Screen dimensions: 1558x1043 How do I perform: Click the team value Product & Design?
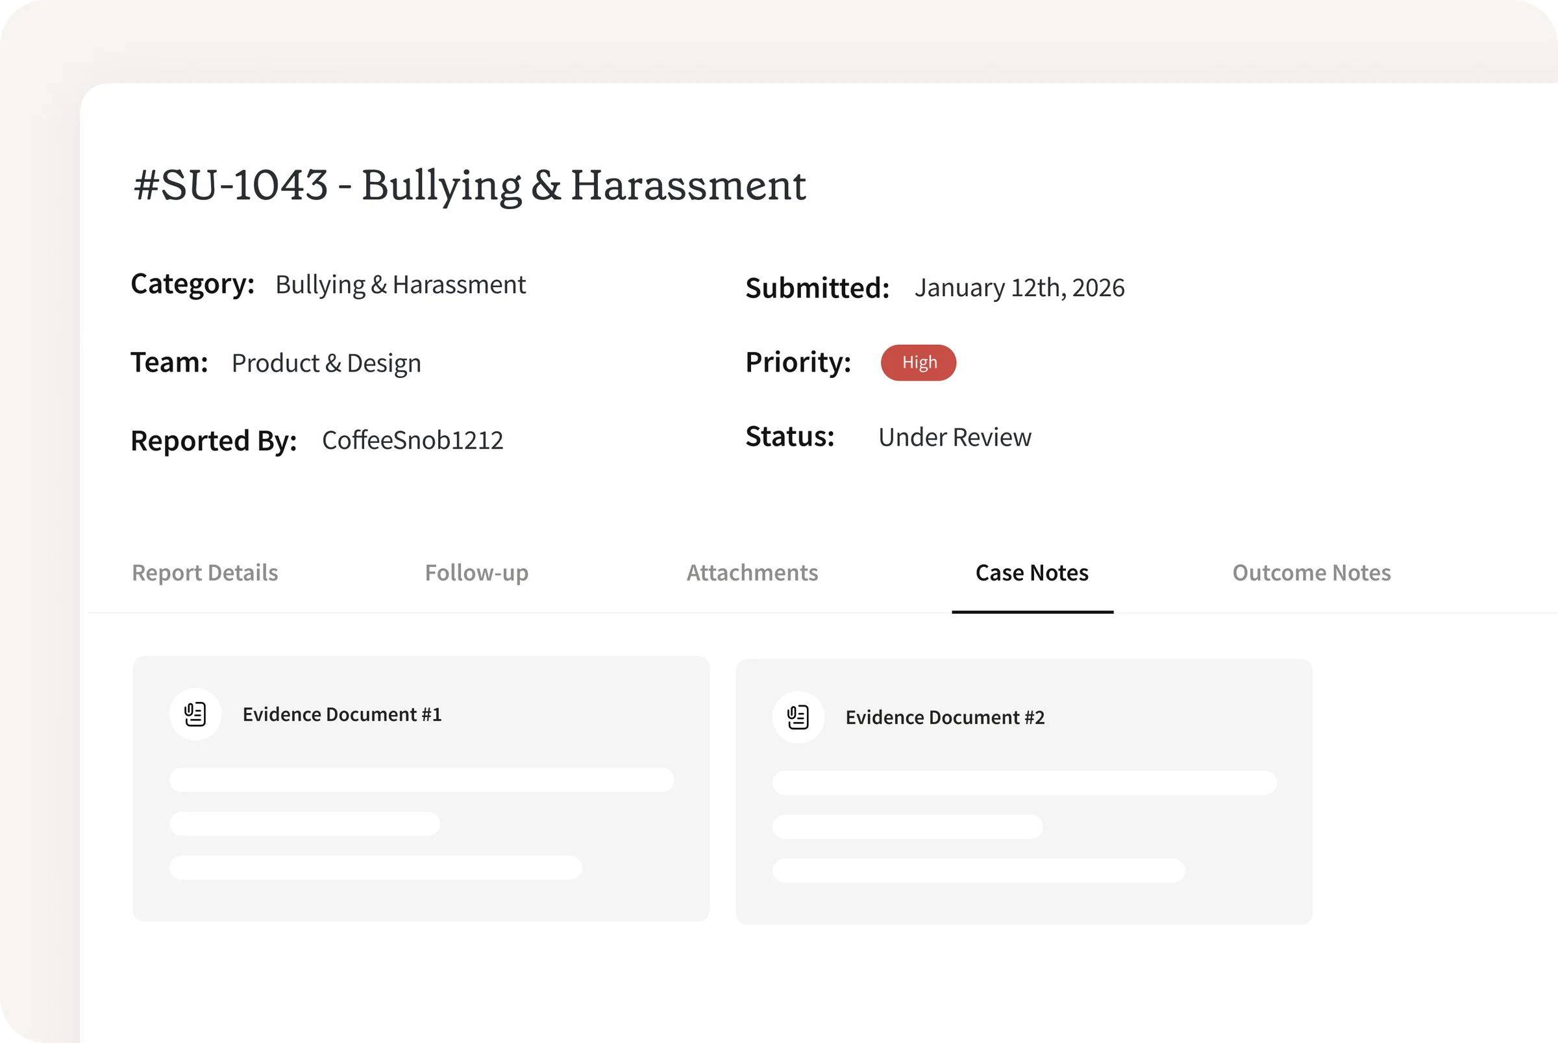click(326, 363)
